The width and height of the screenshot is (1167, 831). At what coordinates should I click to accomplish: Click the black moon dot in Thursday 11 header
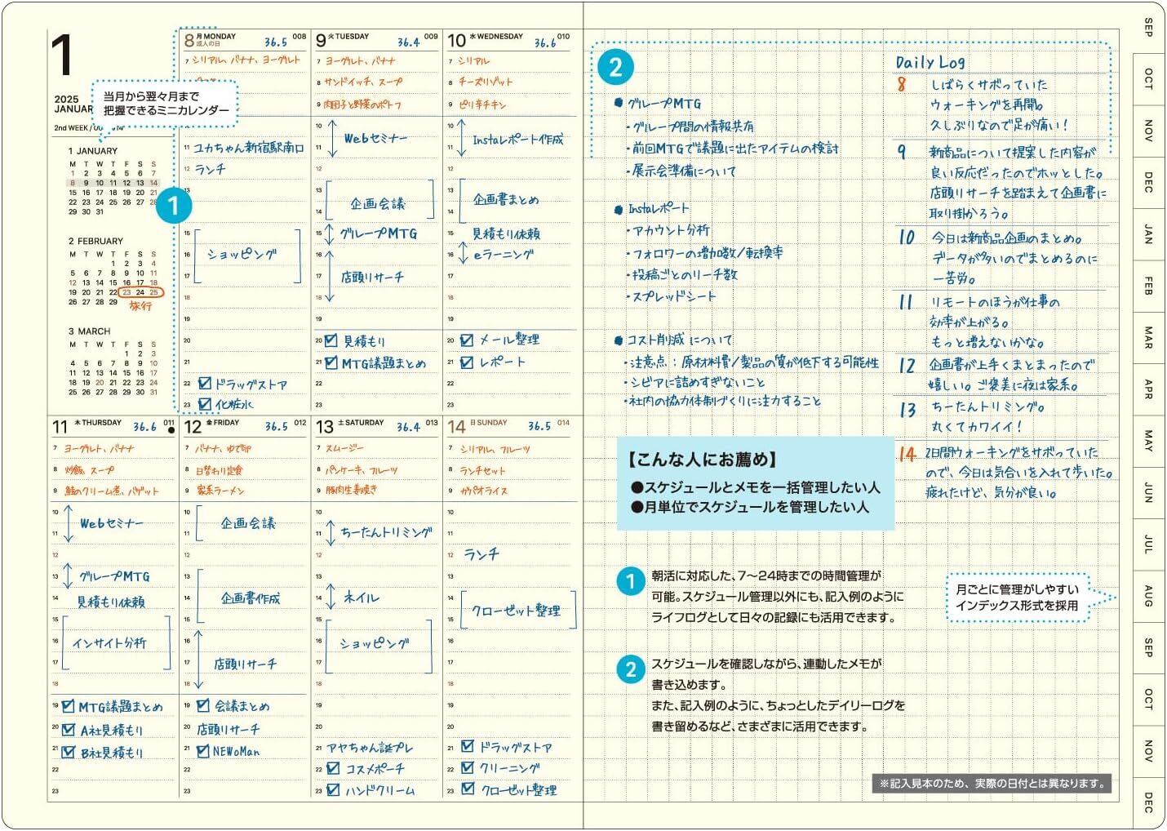pos(170,430)
